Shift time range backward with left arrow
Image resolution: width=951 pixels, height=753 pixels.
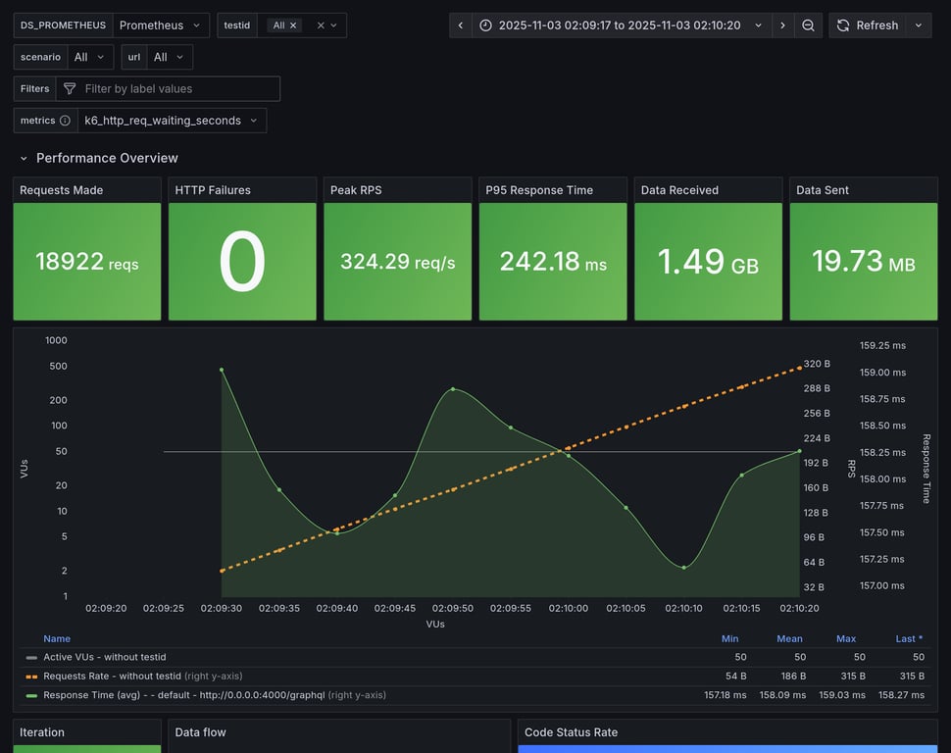[461, 25]
